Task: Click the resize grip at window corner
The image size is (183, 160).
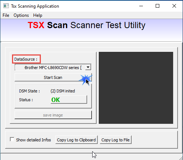Action: point(181,158)
